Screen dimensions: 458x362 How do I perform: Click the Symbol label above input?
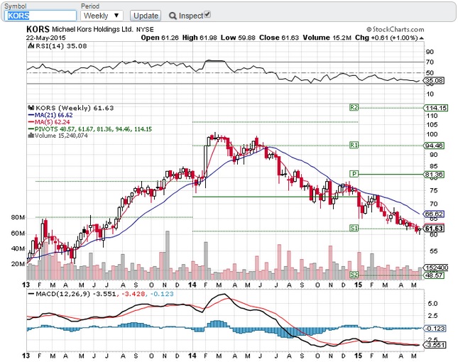pyautogui.click(x=15, y=6)
